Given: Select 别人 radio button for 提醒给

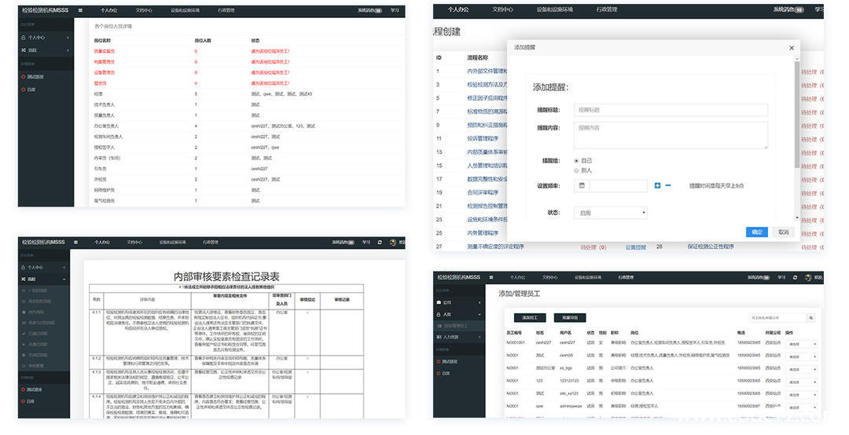Looking at the screenshot, I should coord(576,170).
